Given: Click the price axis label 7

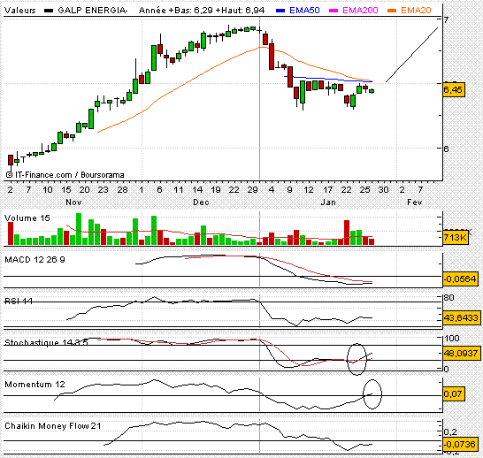Looking at the screenshot, I should [x=446, y=20].
